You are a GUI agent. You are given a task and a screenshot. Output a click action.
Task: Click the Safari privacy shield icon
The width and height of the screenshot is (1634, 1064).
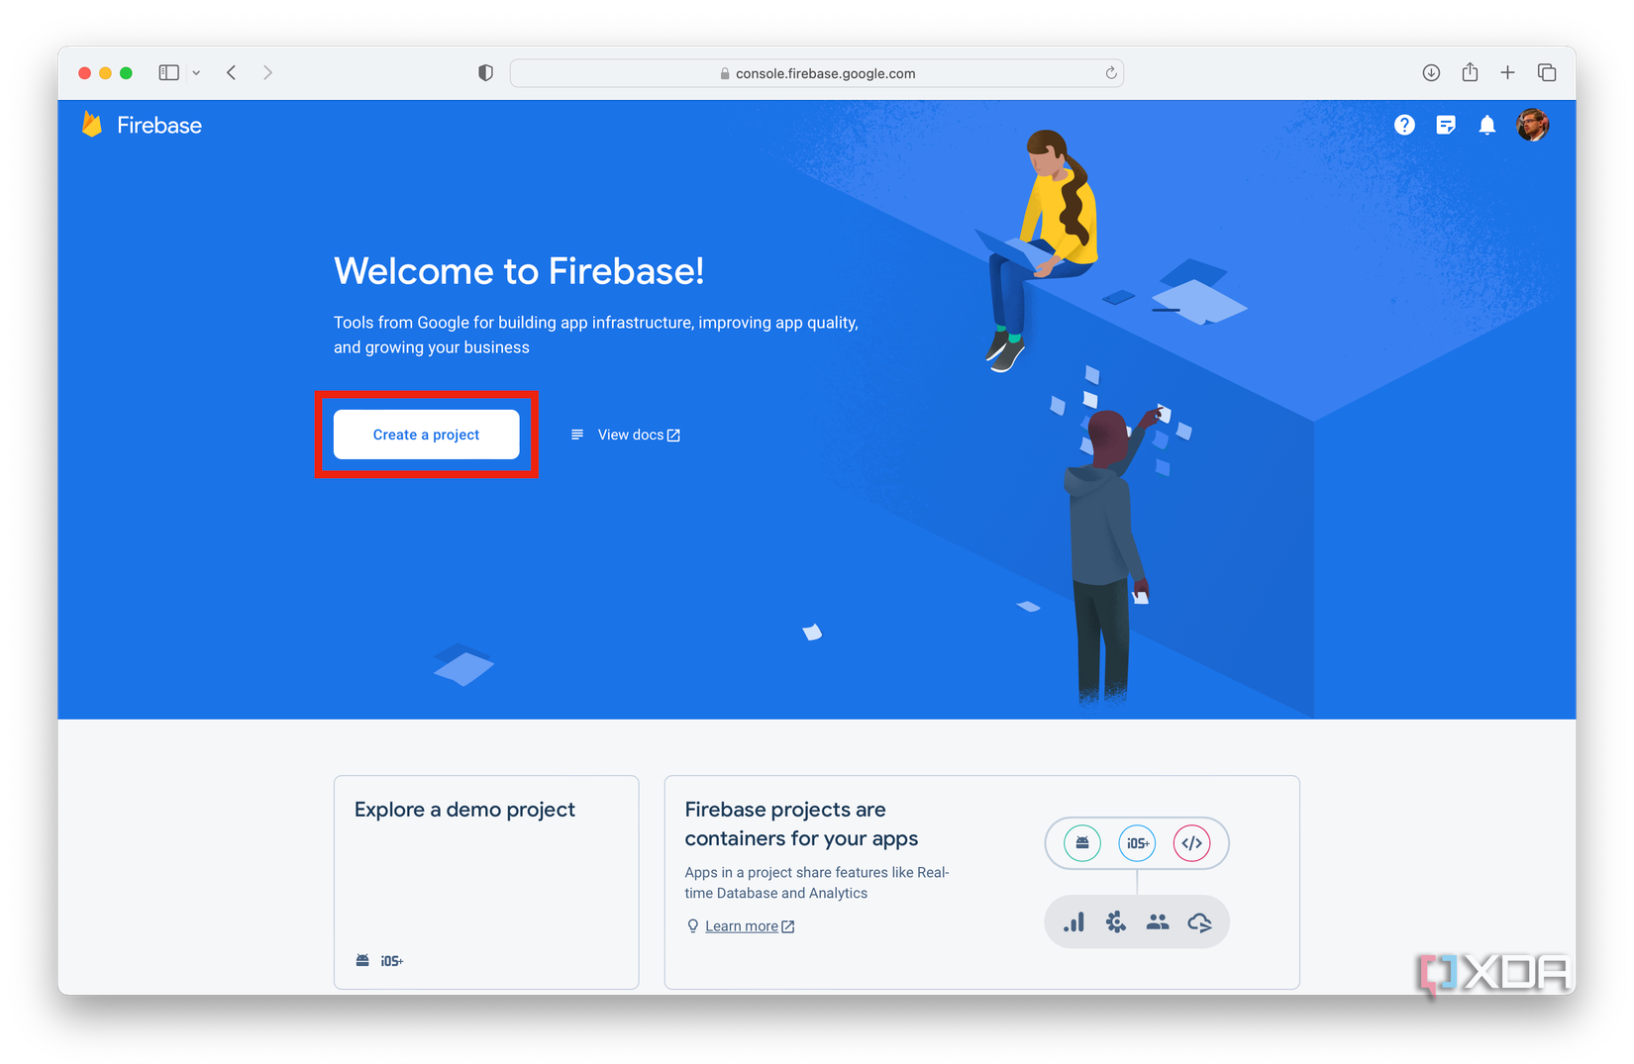click(485, 72)
